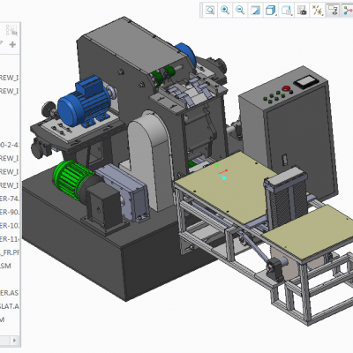Open the Datum Display Filters dropdown

click(x=318, y=11)
